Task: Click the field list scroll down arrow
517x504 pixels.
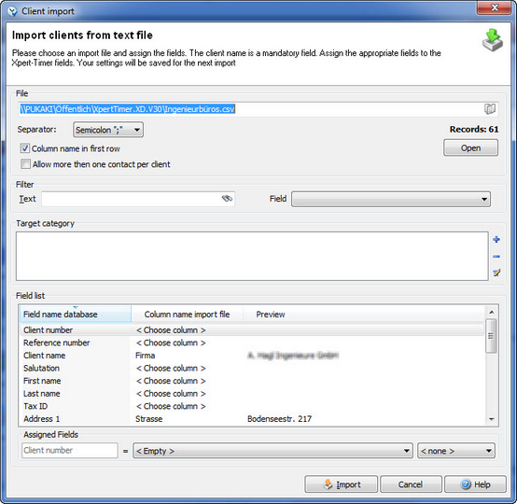Action: tap(491, 419)
